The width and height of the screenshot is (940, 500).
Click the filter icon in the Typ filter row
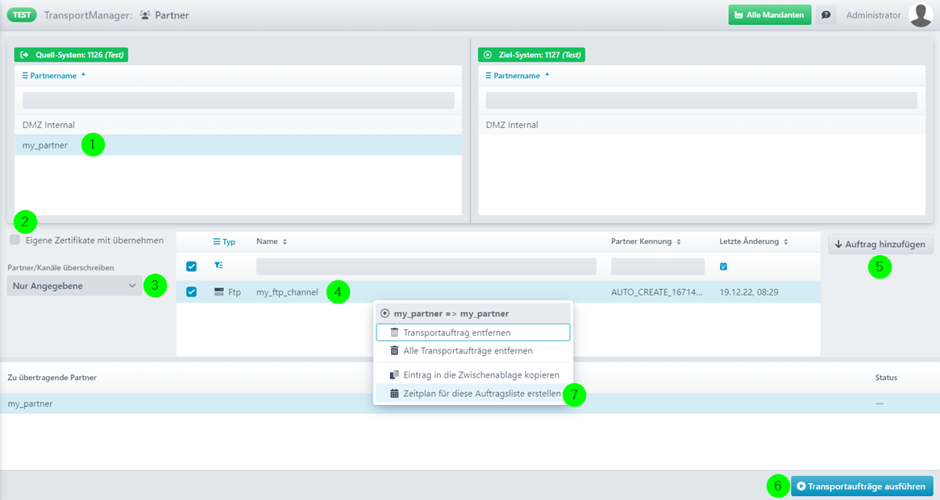218,265
